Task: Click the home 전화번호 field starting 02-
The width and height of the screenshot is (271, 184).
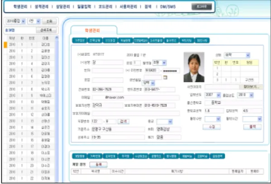Action: point(107,89)
